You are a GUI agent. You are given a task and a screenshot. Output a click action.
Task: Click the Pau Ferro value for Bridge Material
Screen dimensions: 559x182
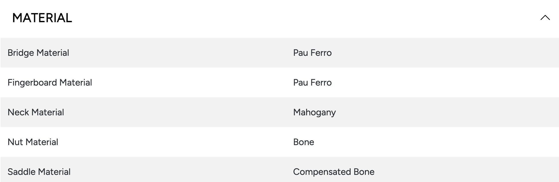312,53
